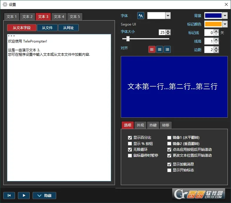The width and height of the screenshot is (231, 203).
Task: Click the font chooser AA icon
Action: coord(141,16)
